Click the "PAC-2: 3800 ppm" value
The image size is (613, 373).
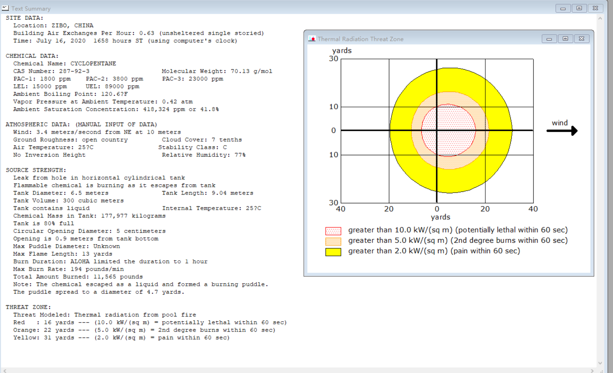click(114, 79)
